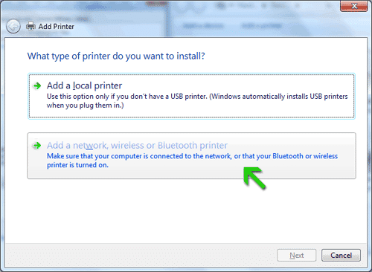Cancel the Add Printer wizard

tap(341, 255)
